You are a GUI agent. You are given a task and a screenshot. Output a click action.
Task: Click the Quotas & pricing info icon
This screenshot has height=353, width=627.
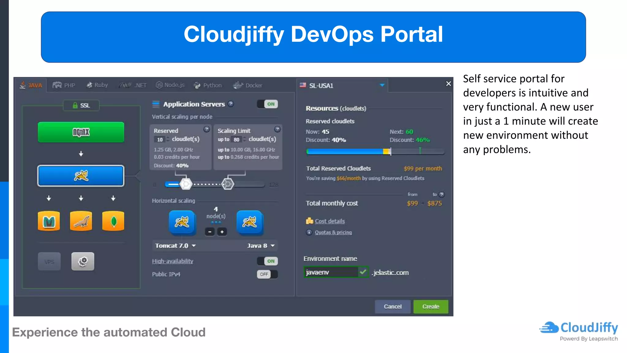(x=309, y=232)
